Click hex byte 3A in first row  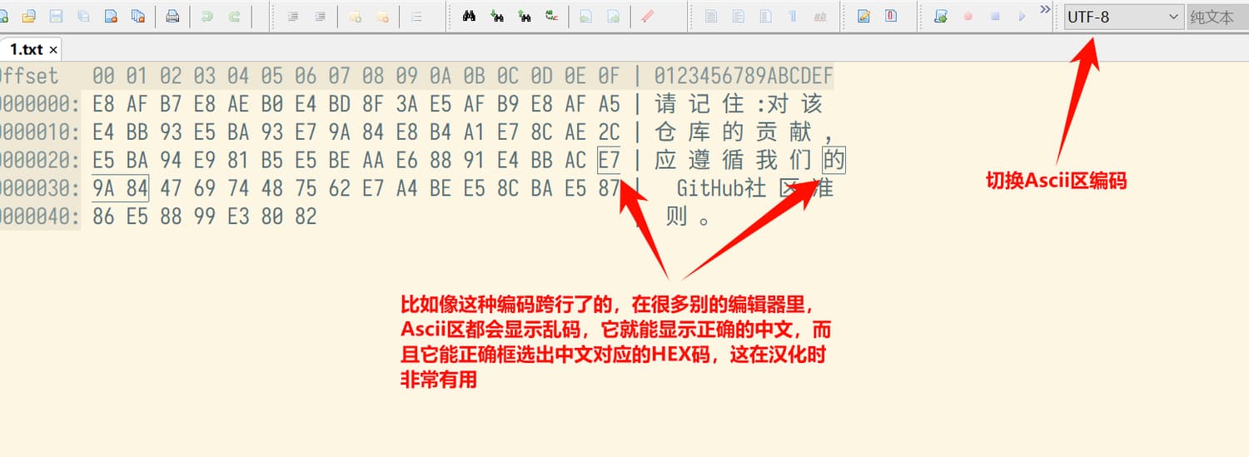406,104
